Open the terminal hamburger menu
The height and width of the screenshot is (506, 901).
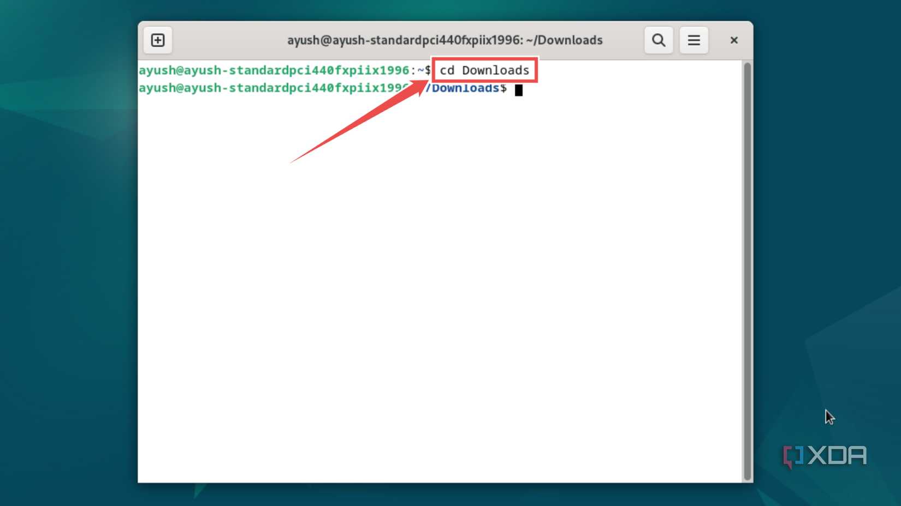pyautogui.click(x=693, y=40)
